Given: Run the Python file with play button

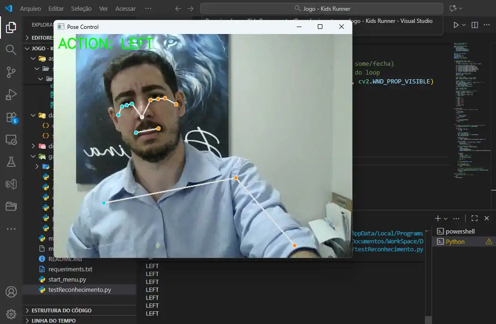Looking at the screenshot, I should point(456,25).
